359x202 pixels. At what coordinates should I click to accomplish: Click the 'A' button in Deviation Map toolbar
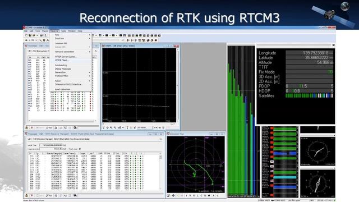tap(214, 195)
